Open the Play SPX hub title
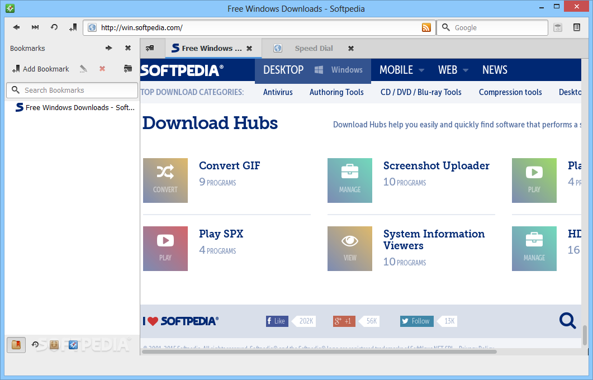This screenshot has width=593, height=380. coord(221,234)
